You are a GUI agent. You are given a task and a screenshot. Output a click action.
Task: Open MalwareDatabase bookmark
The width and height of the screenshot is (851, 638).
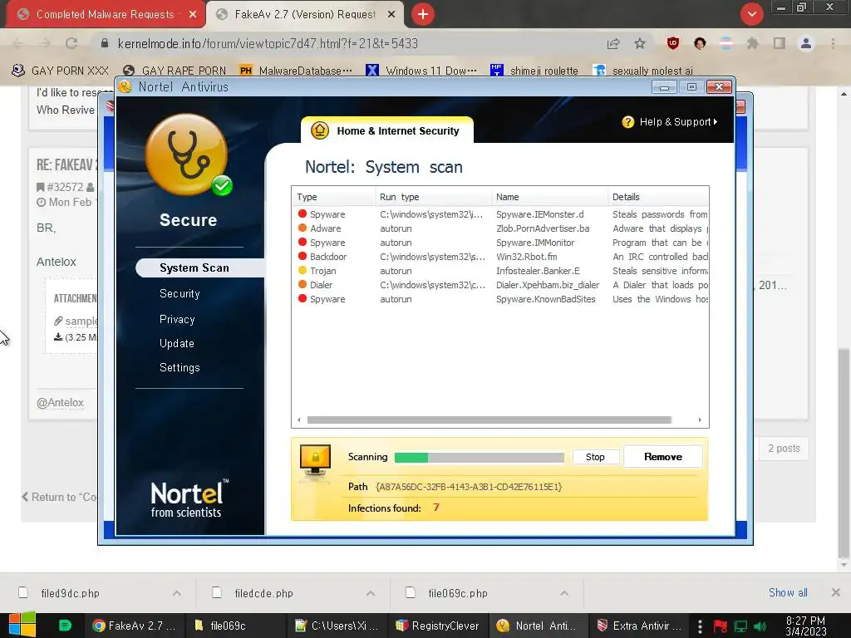[297, 71]
